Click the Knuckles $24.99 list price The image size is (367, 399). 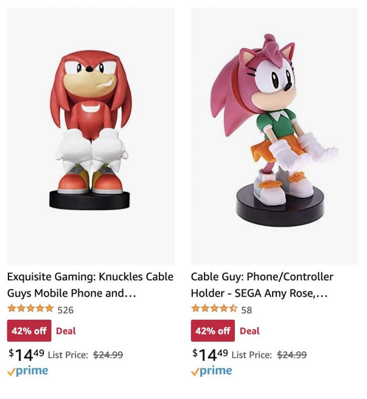pos(108,354)
